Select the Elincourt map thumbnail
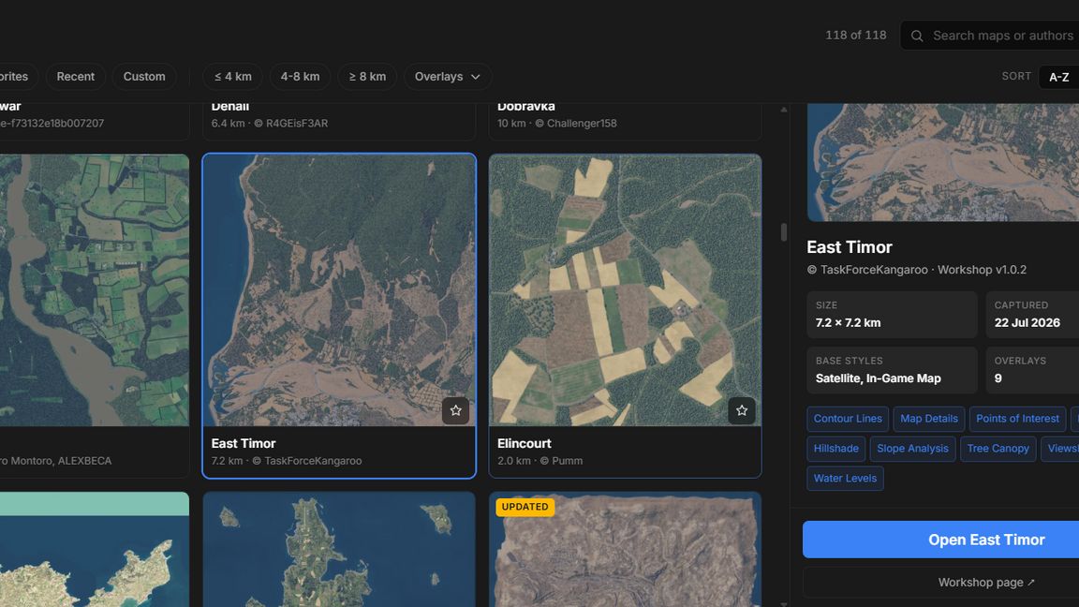The image size is (1079, 607). tap(625, 289)
